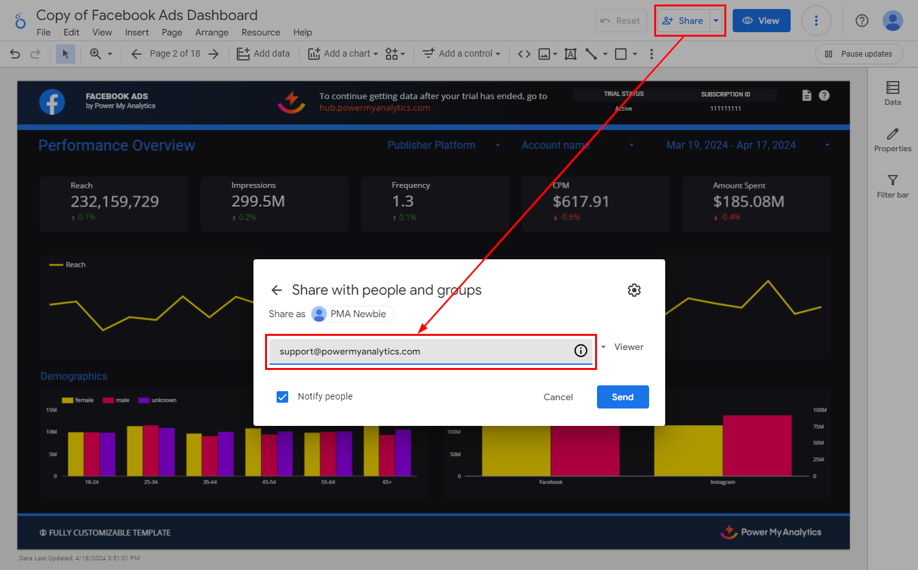The image size is (918, 570).
Task: Insert a text box from toolbar
Action: 570,54
